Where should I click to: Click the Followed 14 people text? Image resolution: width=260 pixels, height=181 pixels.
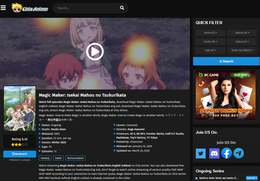20,160
